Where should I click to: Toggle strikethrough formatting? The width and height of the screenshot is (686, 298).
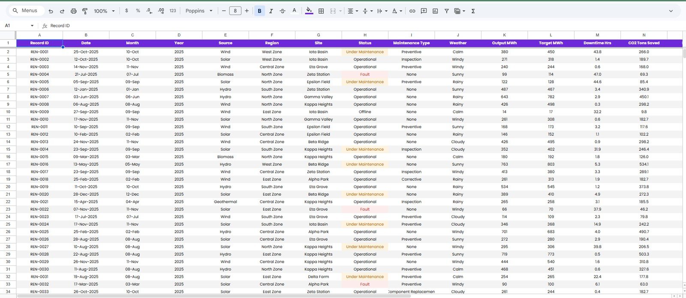pyautogui.click(x=283, y=11)
